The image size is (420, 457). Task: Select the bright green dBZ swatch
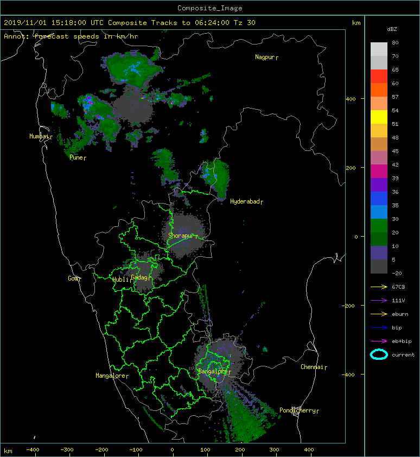click(379, 226)
